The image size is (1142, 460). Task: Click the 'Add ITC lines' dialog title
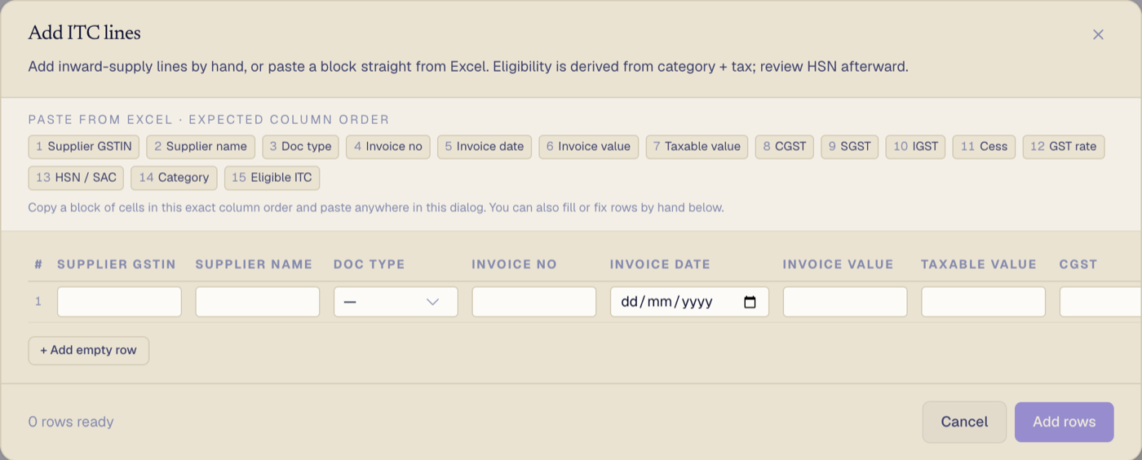pyautogui.click(x=85, y=33)
